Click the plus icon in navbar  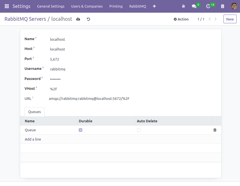(154, 6)
